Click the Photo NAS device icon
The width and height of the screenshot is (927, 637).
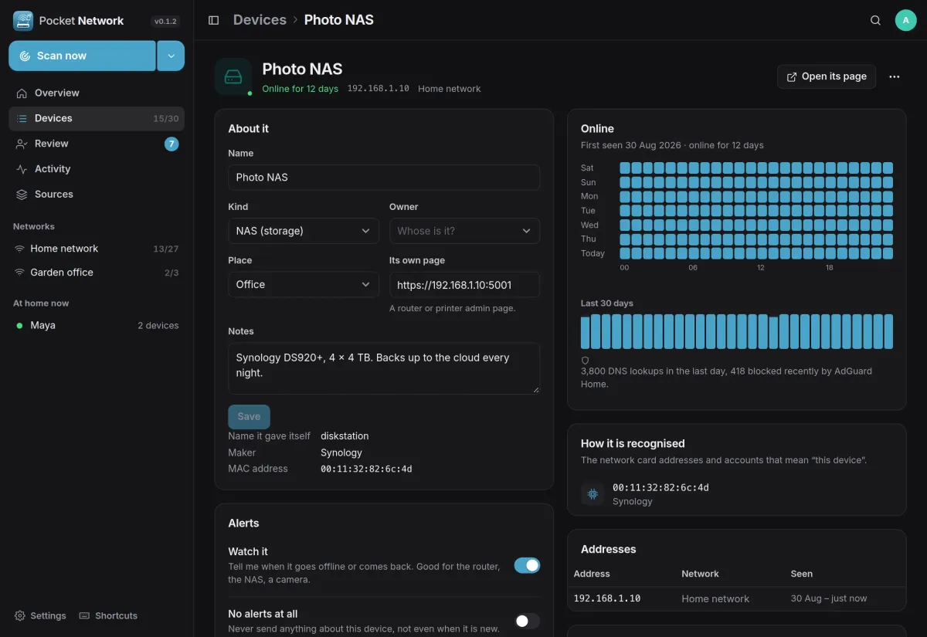(233, 76)
